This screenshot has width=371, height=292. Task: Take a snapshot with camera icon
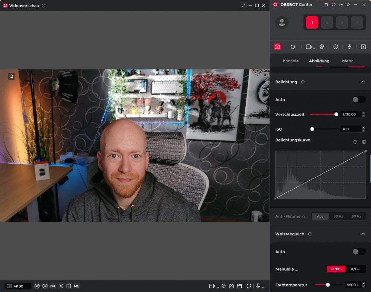click(x=232, y=286)
